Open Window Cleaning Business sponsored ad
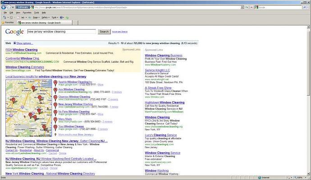 pyautogui.click(x=164, y=55)
